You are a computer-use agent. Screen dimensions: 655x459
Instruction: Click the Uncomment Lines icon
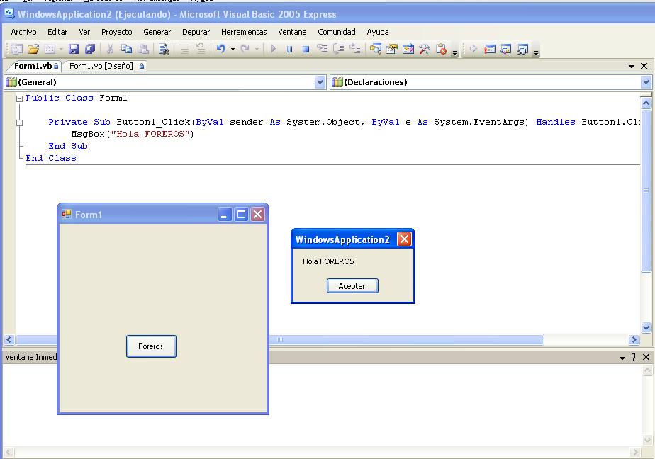(x=201, y=50)
